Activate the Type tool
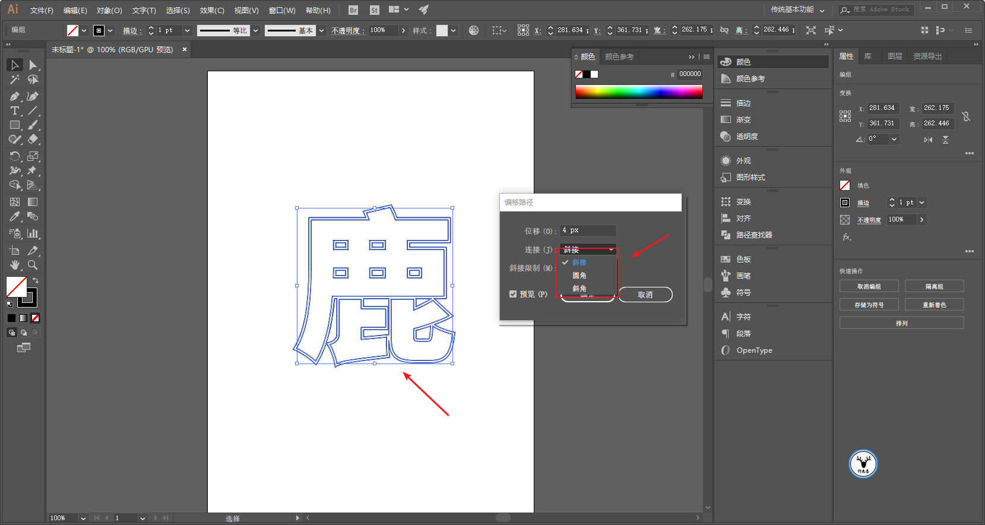The height and width of the screenshot is (525, 985). point(15,110)
